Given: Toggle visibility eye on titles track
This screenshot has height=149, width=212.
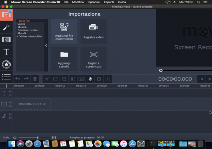Looking at the screenshot, I should pyautogui.click(x=10, y=91).
